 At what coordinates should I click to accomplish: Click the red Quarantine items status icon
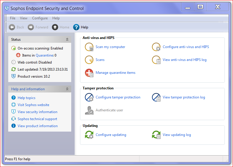pyautogui.click(x=18, y=55)
